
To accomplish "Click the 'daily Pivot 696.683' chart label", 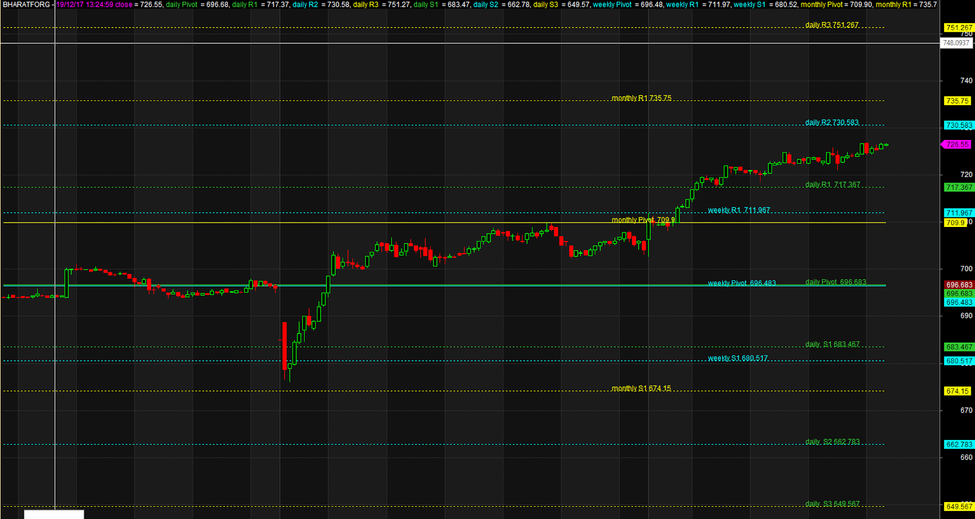I will (835, 282).
